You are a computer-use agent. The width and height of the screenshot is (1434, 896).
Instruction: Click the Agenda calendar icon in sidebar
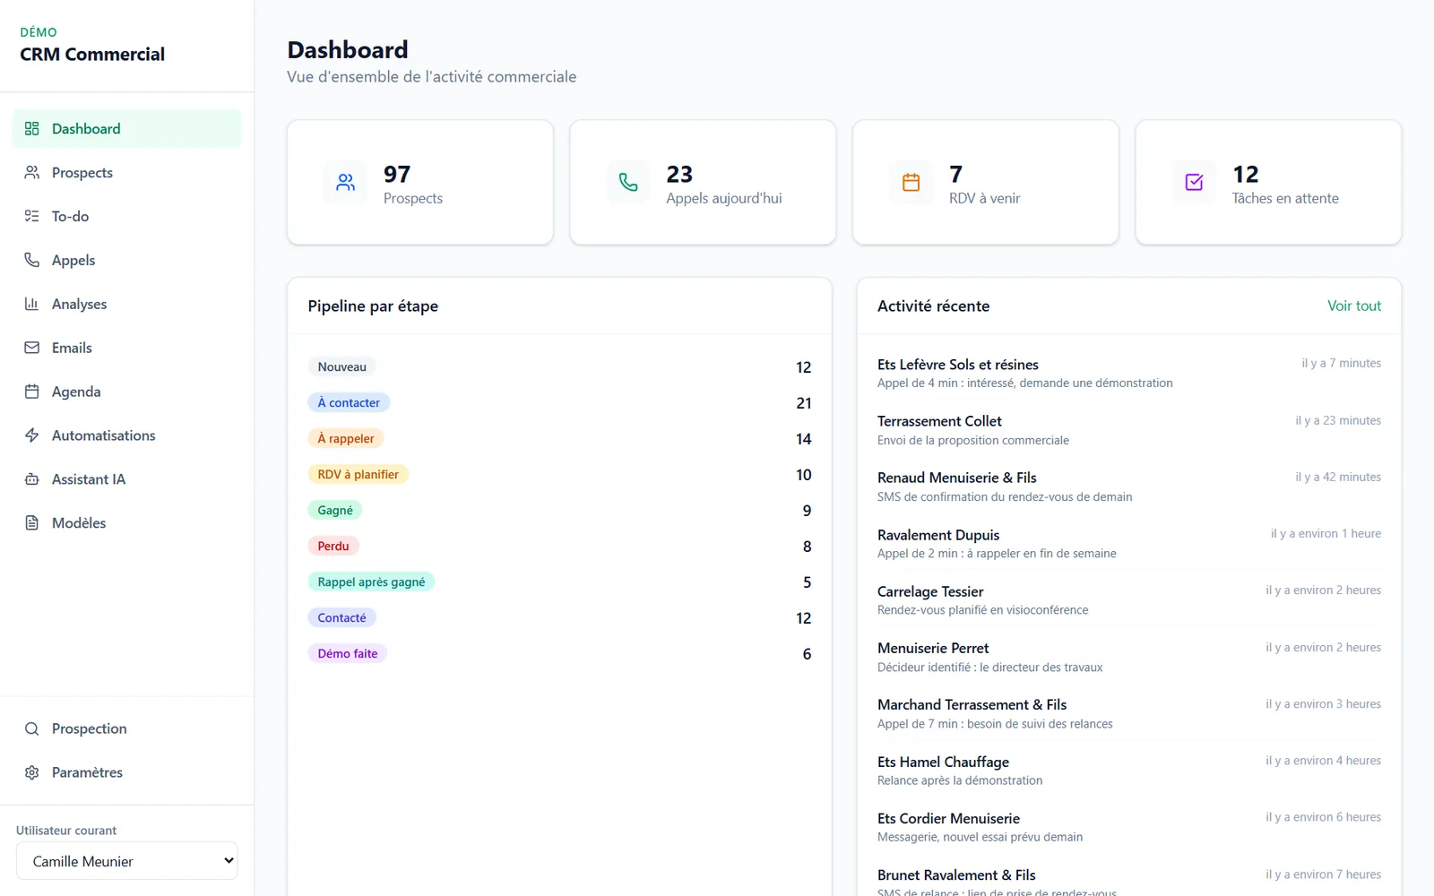32,392
